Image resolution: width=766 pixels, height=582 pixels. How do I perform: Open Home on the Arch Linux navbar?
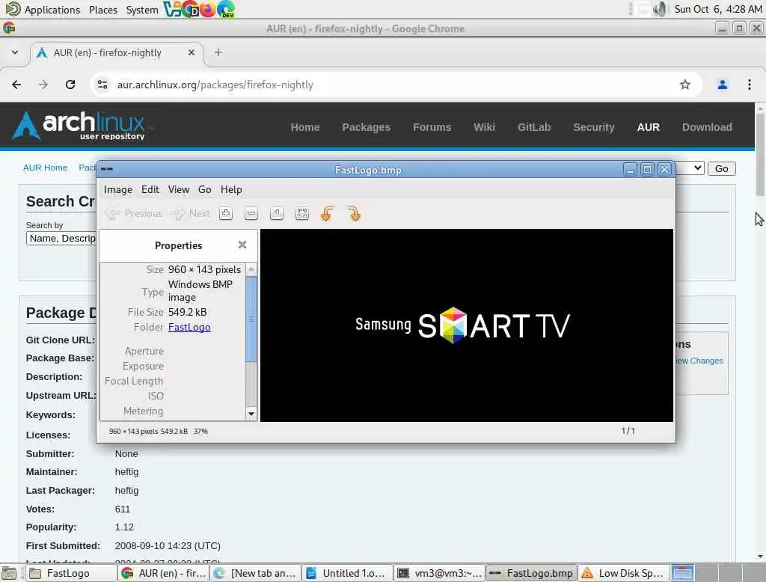click(x=305, y=127)
